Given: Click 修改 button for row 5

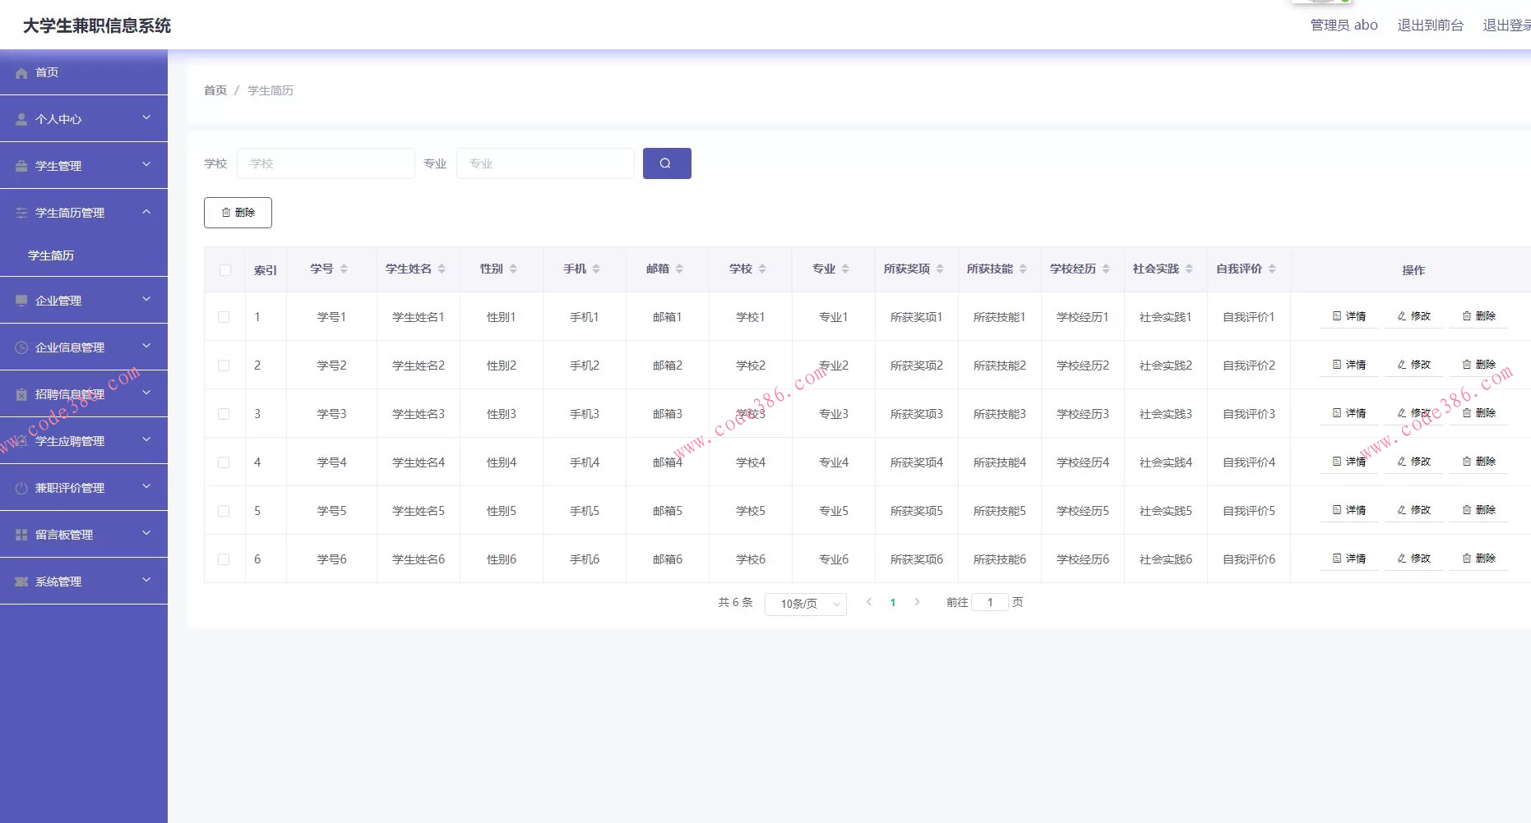Looking at the screenshot, I should tap(1413, 510).
